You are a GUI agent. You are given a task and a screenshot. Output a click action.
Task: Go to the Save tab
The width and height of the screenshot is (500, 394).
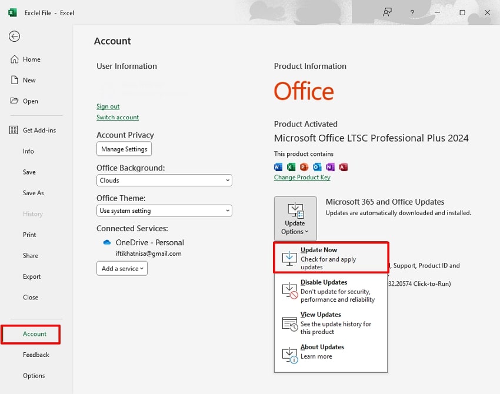(29, 172)
